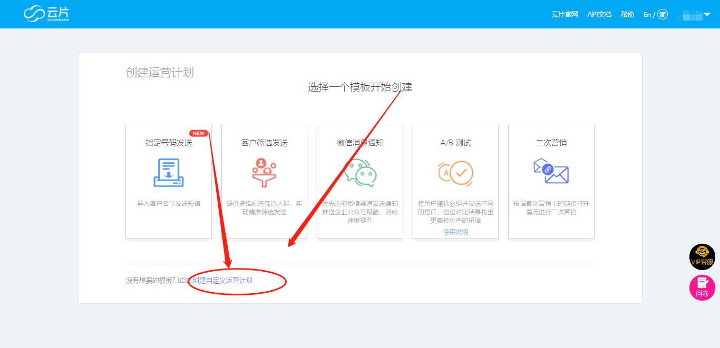Click the 选择一个模板开始创建 heading
This screenshot has width=720, height=348.
tap(360, 87)
